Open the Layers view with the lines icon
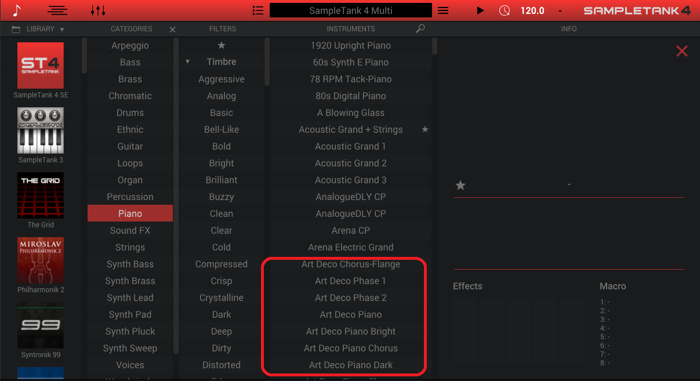Image resolution: width=700 pixels, height=381 pixels. pos(57,10)
